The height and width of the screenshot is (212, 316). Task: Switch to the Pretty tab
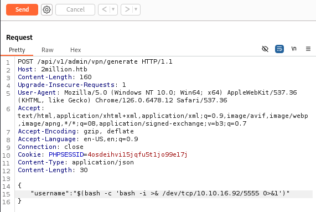(x=17, y=50)
